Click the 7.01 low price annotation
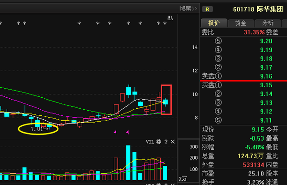 [38, 129]
